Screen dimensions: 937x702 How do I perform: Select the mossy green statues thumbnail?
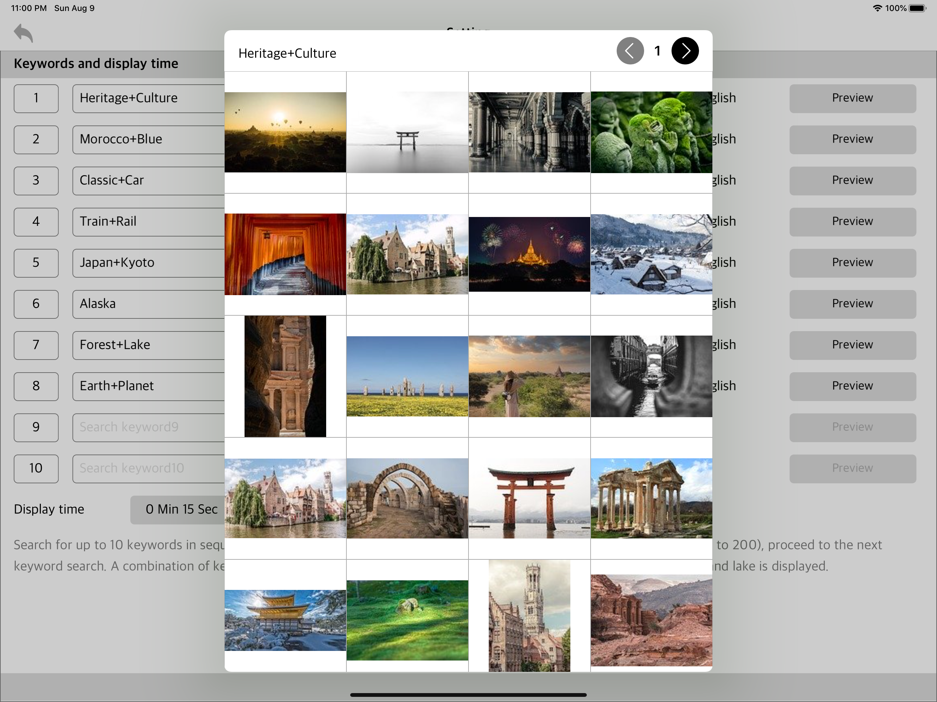click(651, 132)
